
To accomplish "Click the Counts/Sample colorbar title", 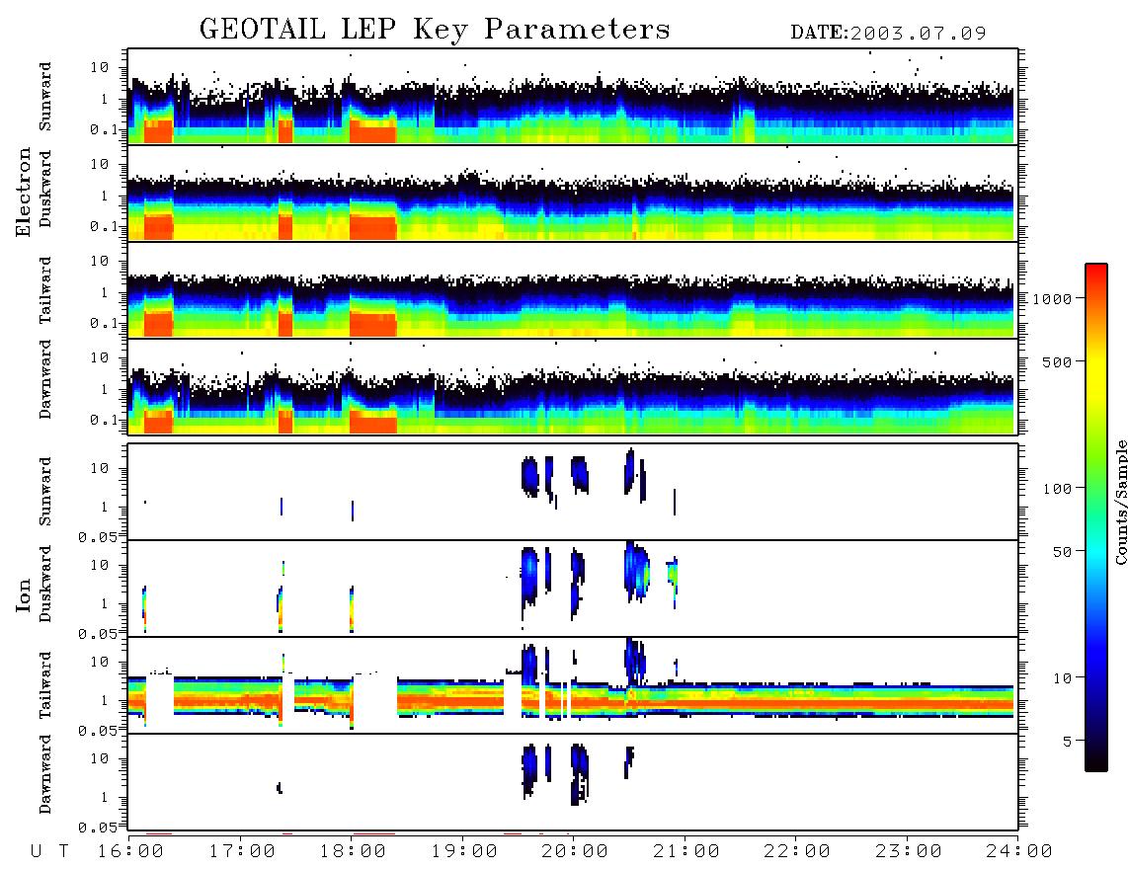I will click(1120, 502).
